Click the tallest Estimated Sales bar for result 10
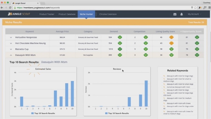This screenshot has width=211, height=119. (x=72, y=94)
